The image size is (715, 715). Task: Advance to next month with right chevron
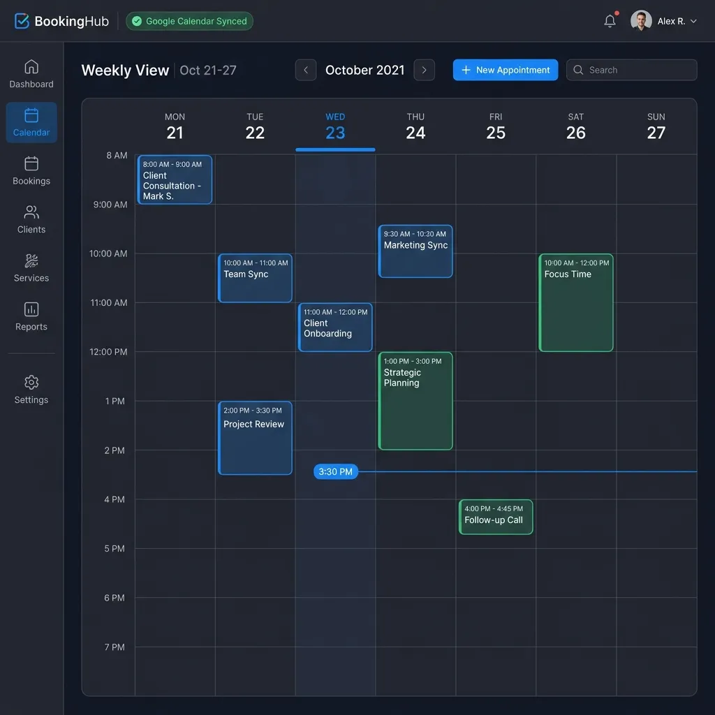point(424,70)
